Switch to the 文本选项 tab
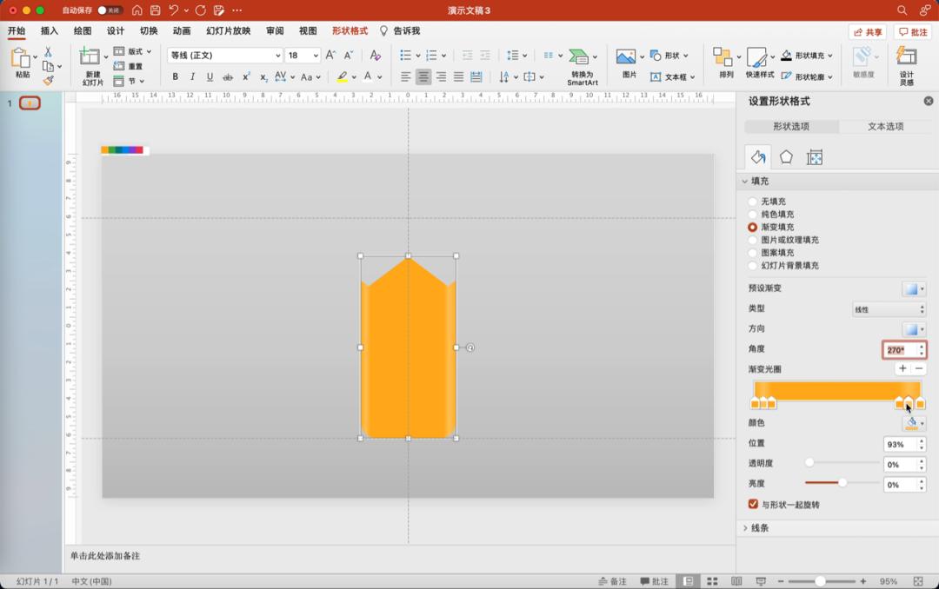 coord(885,127)
